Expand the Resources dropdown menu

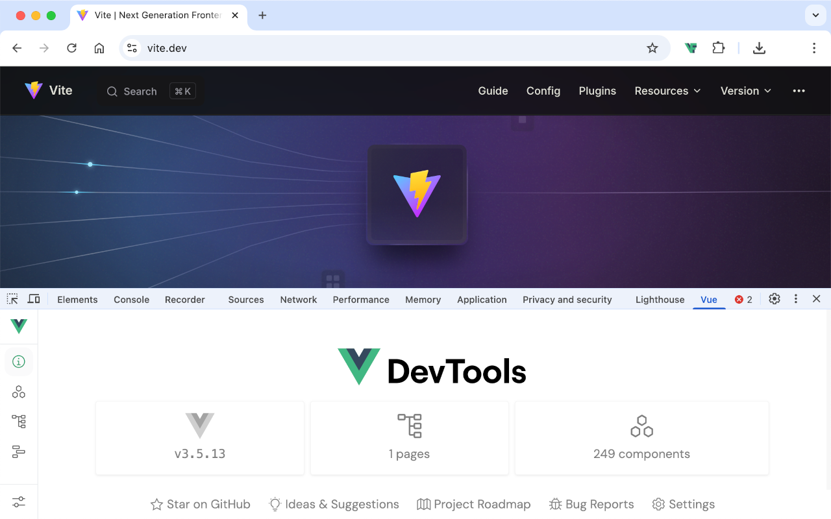click(x=668, y=91)
